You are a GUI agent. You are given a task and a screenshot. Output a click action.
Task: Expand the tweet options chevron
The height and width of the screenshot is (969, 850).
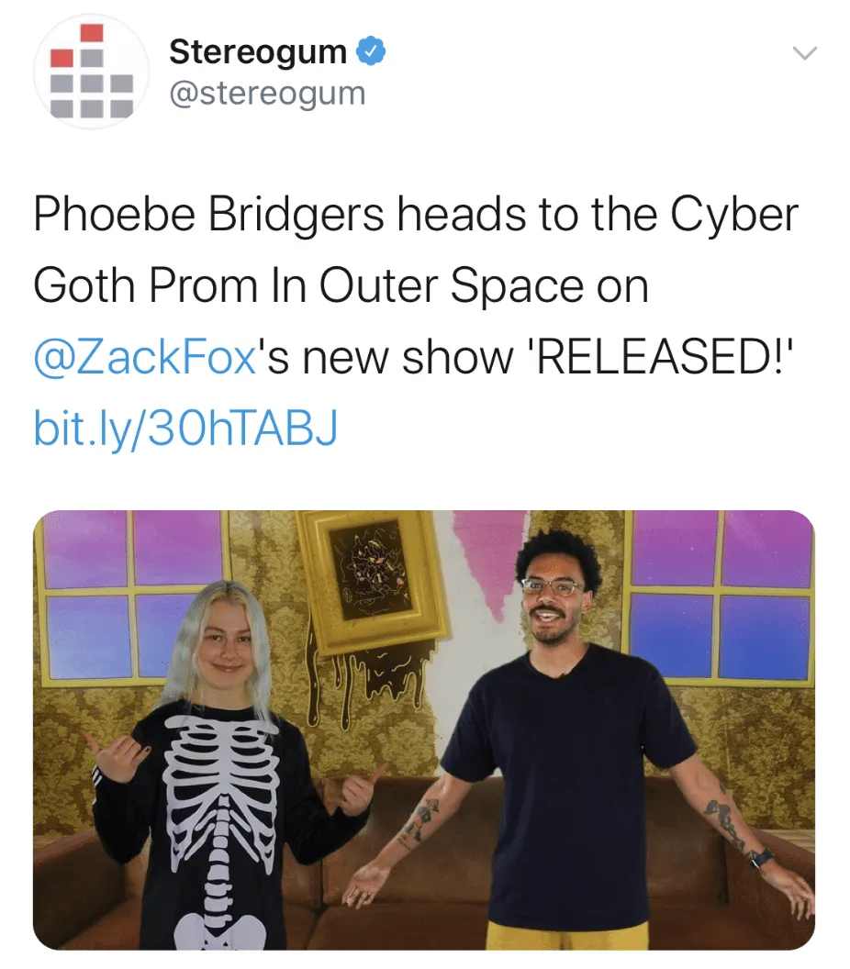[x=805, y=53]
